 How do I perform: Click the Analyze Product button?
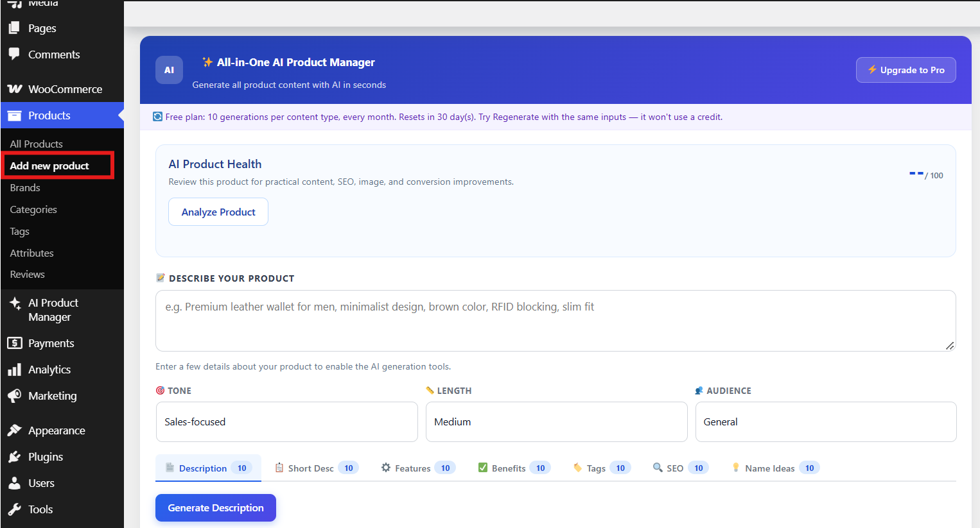click(x=218, y=212)
